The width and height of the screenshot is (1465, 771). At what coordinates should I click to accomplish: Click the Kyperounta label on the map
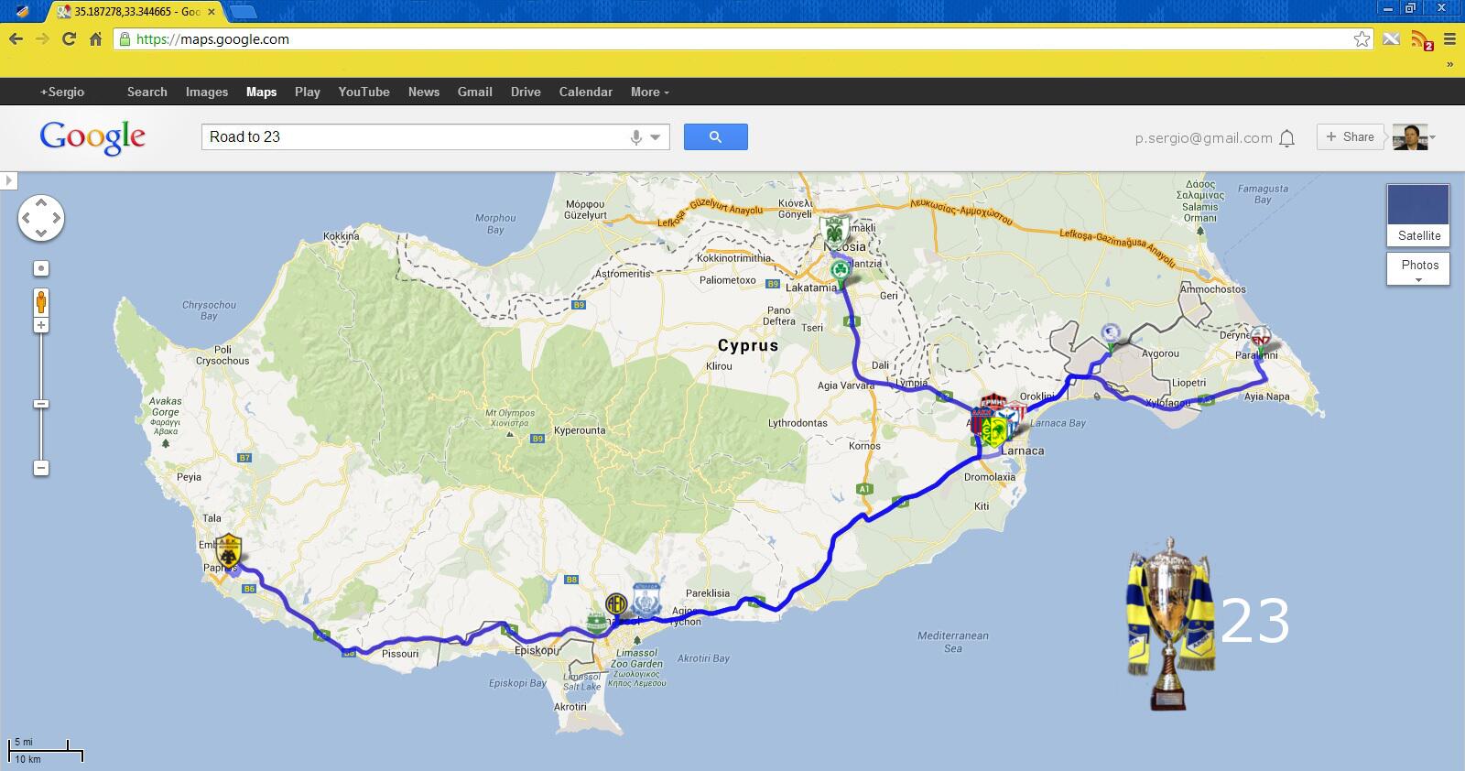point(580,430)
